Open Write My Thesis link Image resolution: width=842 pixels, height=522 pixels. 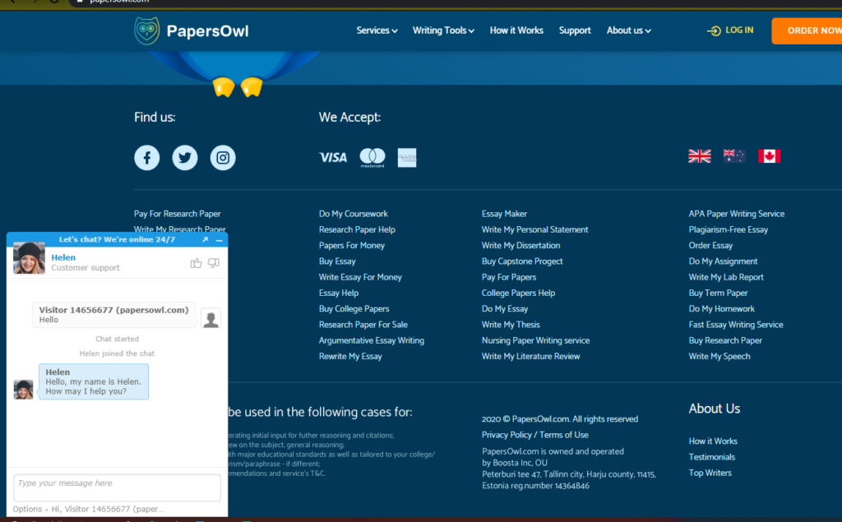point(511,325)
